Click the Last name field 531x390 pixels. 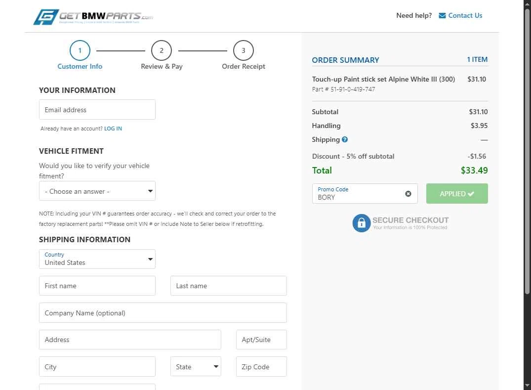[229, 286]
